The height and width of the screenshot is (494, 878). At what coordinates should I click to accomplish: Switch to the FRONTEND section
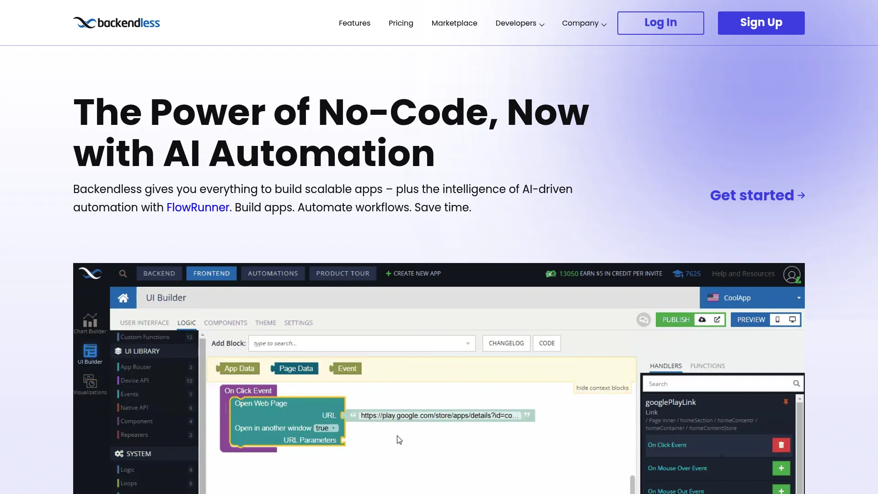pos(211,274)
